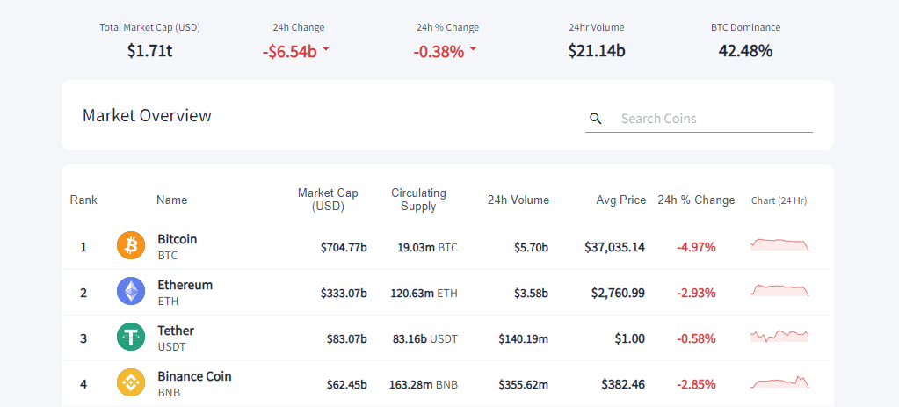899x407 pixels.
Task: Click rank number 1 cell
Action: point(83,248)
